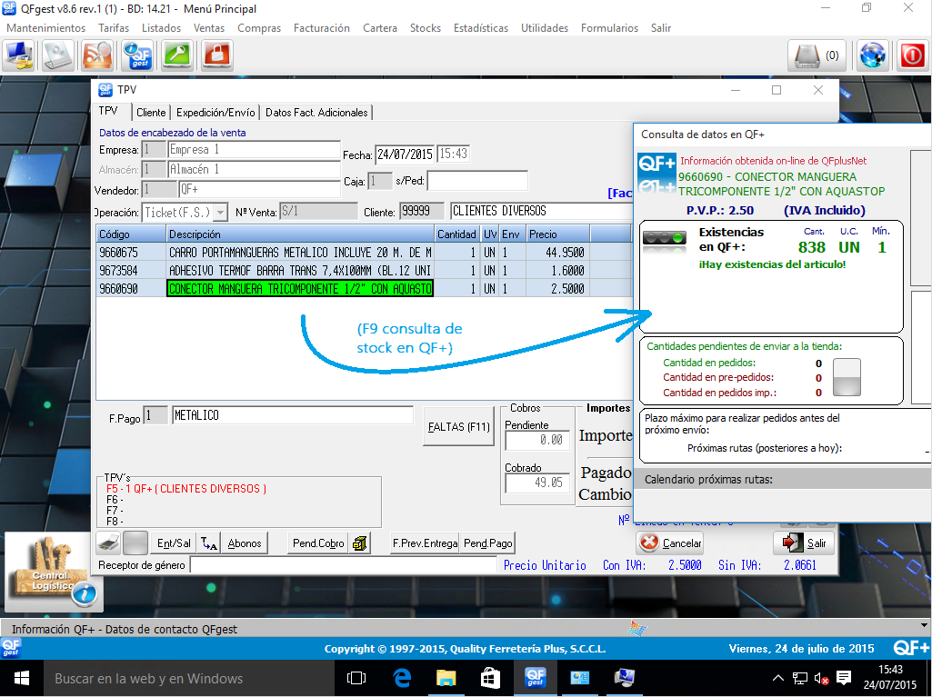932x697 pixels.
Task: Click the Cancelar button
Action: point(670,543)
